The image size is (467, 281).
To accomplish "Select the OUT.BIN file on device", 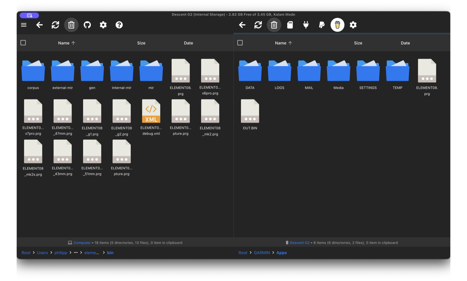I will [250, 115].
